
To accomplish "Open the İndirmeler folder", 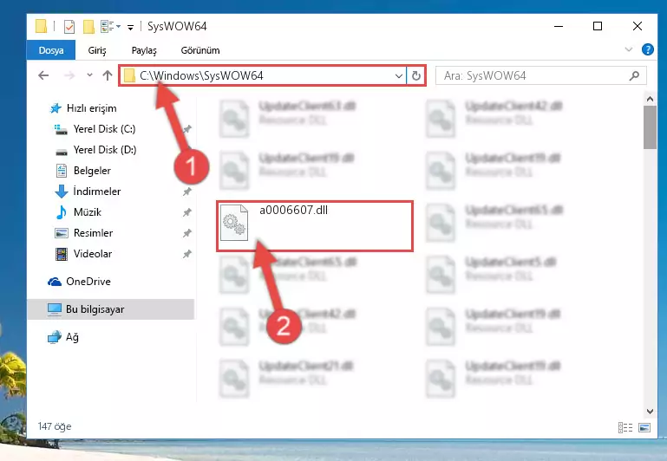I will pos(96,192).
